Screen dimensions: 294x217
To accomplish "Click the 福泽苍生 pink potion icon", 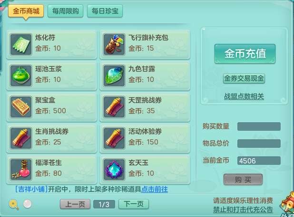I will 21,170.
